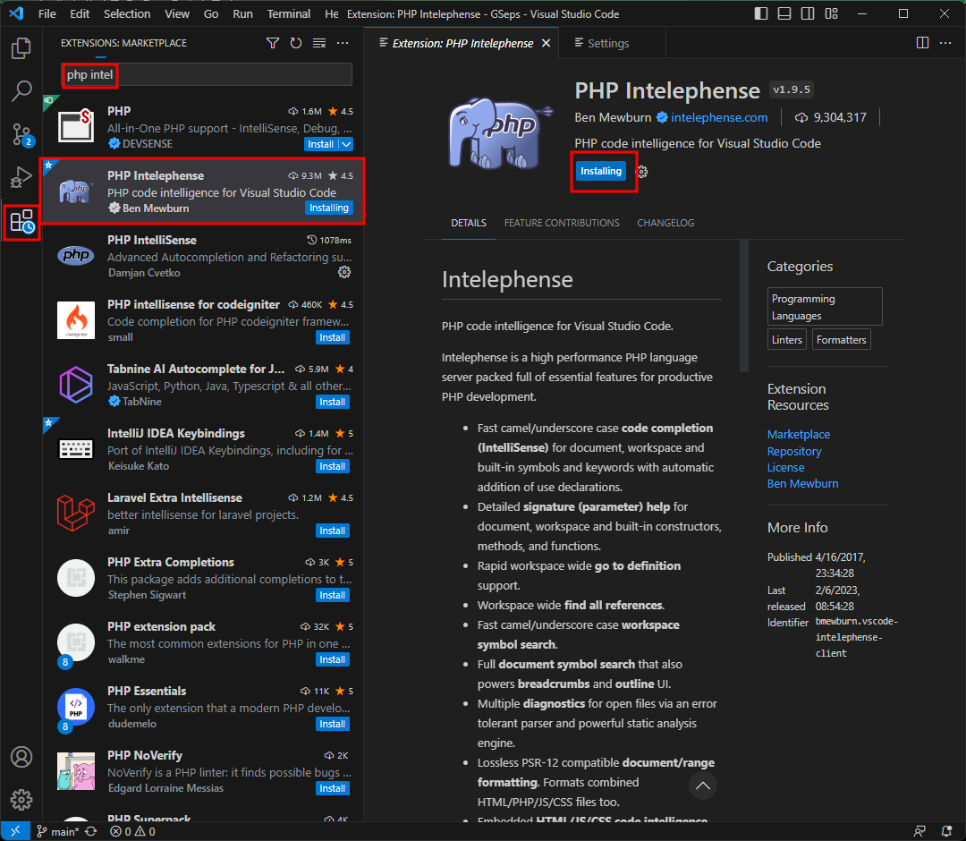Click the Linters category tag

(787, 339)
